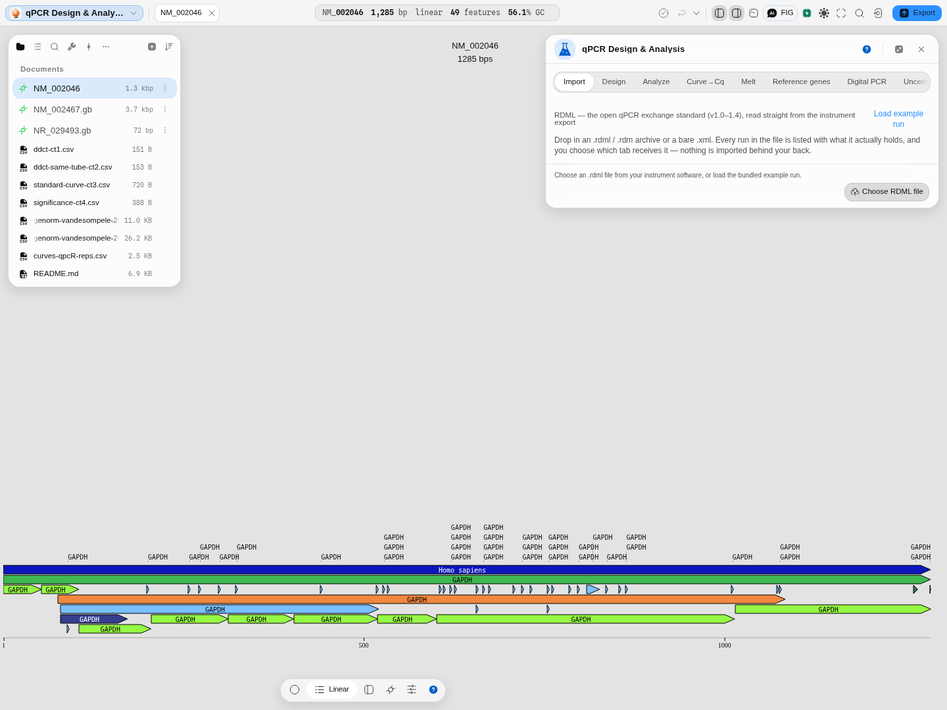Click the add new document plus icon
The height and width of the screenshot is (710, 947).
coord(152,47)
